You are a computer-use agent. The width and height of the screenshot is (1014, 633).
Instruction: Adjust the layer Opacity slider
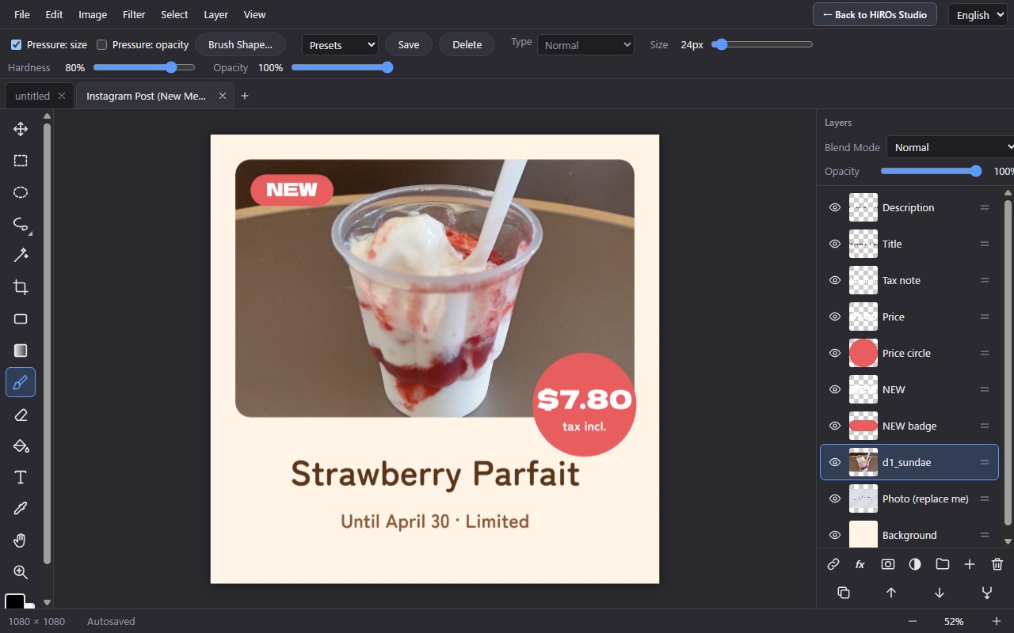(931, 171)
